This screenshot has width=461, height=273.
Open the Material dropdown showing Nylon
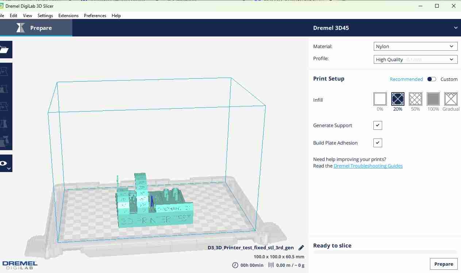click(415, 46)
